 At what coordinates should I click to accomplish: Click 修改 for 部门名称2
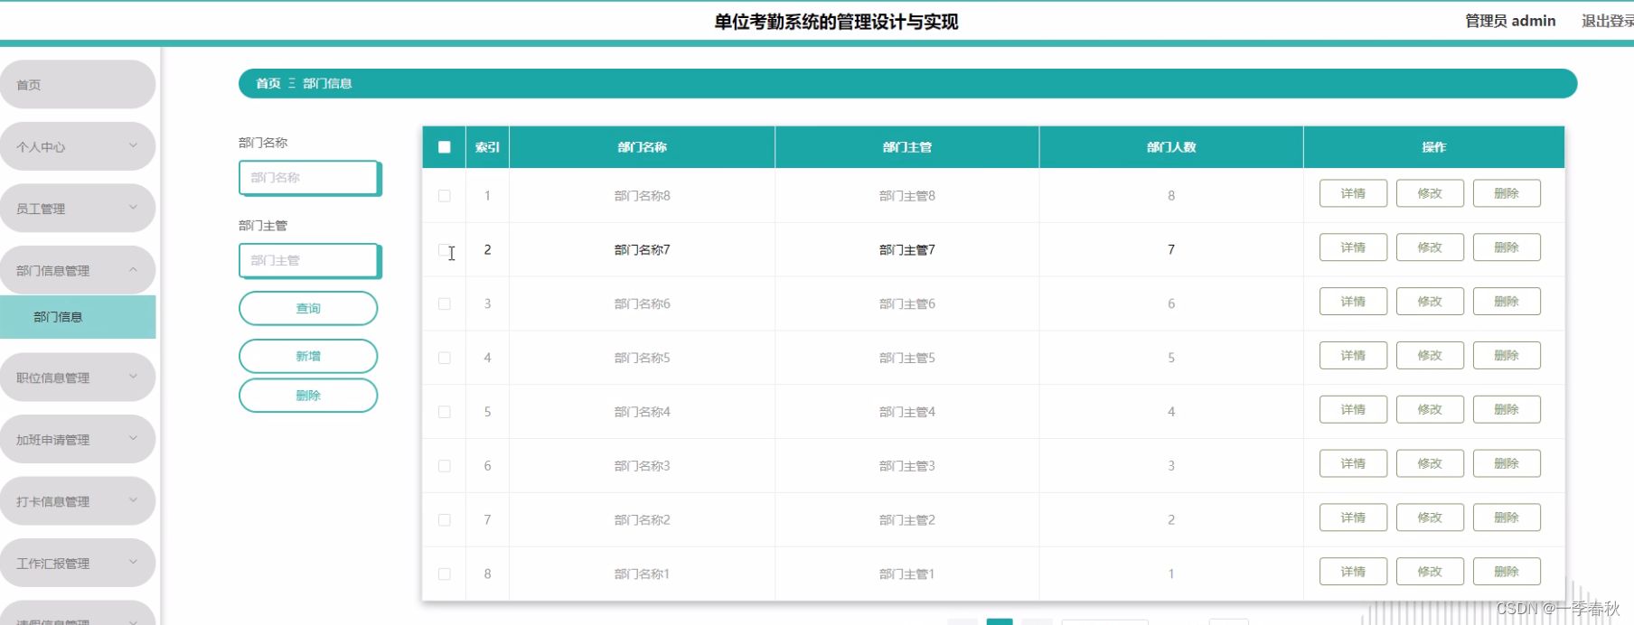[1430, 518]
